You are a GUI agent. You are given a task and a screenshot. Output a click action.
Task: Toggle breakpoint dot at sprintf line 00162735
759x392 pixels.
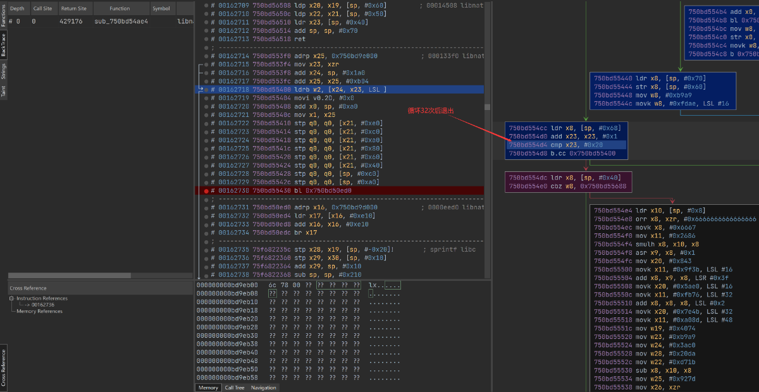206,249
